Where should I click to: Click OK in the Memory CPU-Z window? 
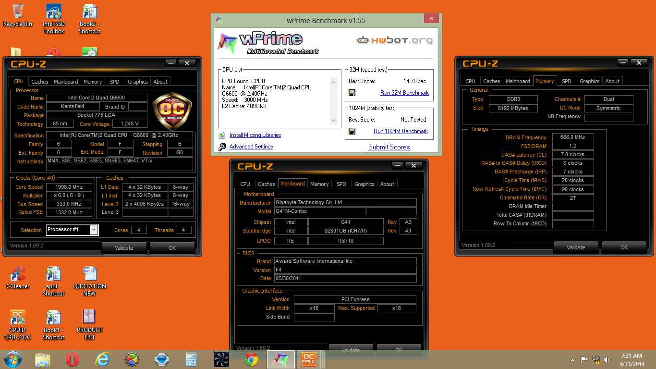pos(624,247)
